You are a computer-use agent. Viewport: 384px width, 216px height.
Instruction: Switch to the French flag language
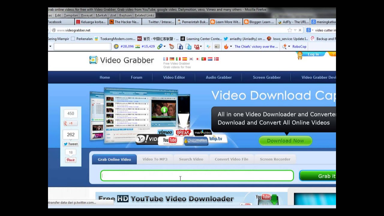coord(165,59)
